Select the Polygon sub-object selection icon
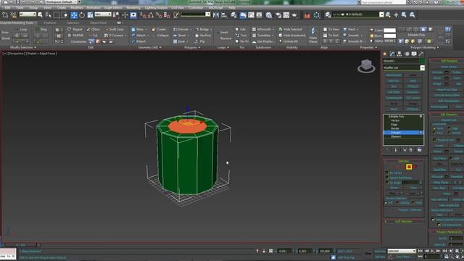464x261 pixels. coord(409,167)
